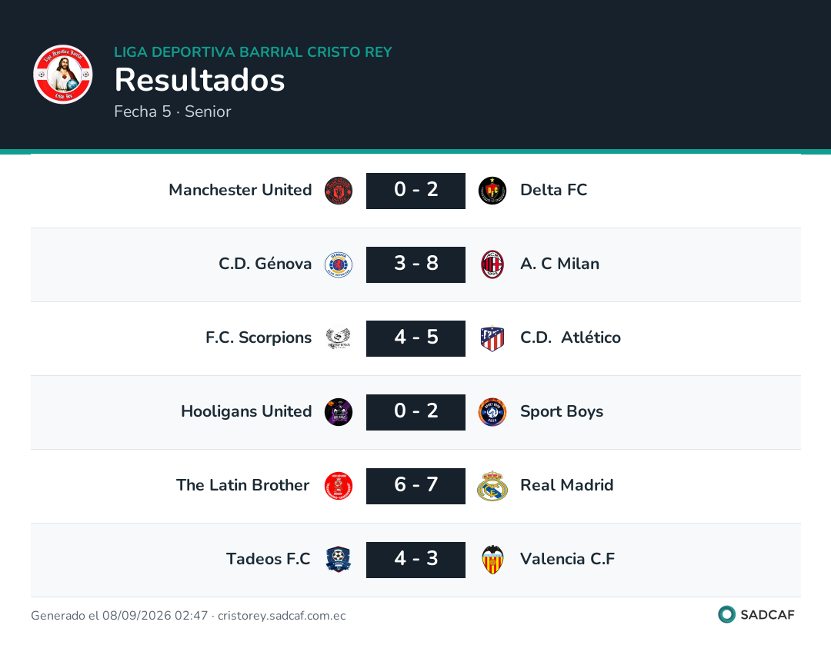
Task: Select the Resultados heading
Action: 200,80
